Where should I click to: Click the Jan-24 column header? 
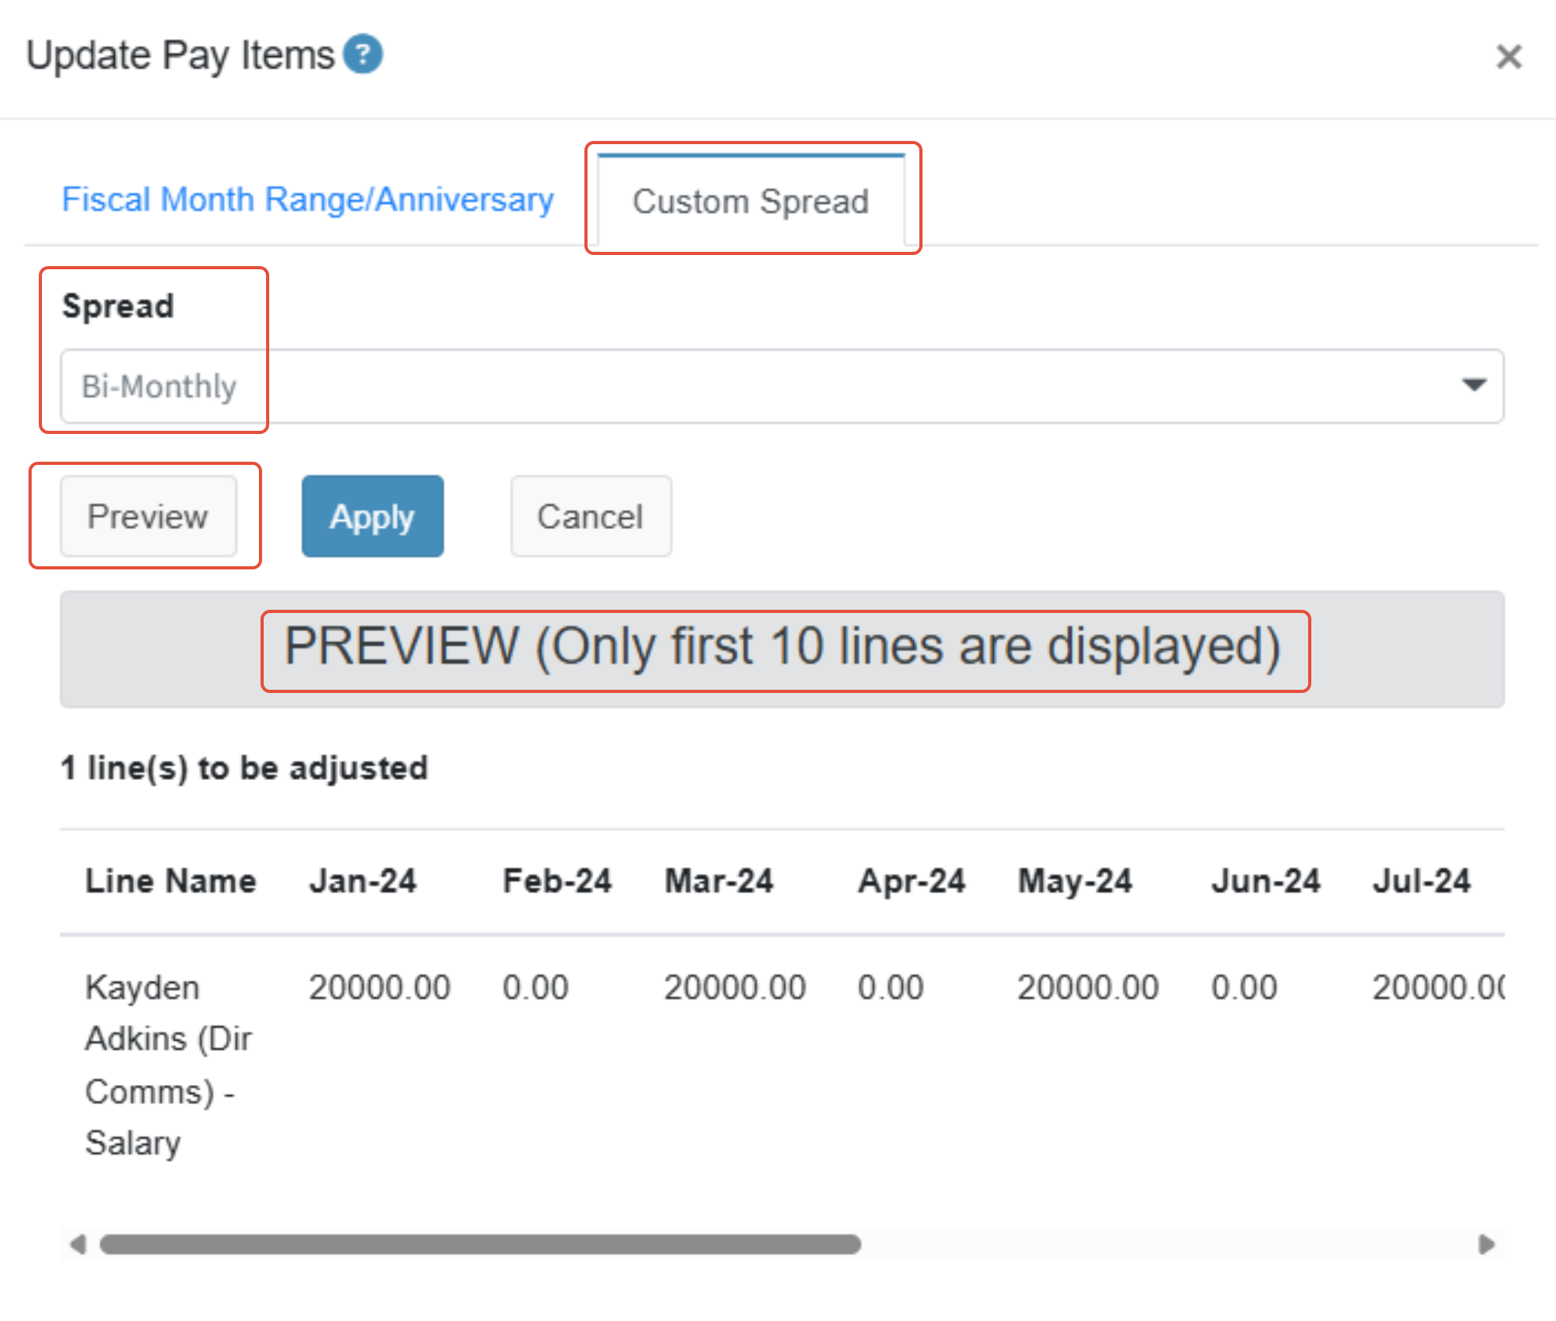click(363, 881)
